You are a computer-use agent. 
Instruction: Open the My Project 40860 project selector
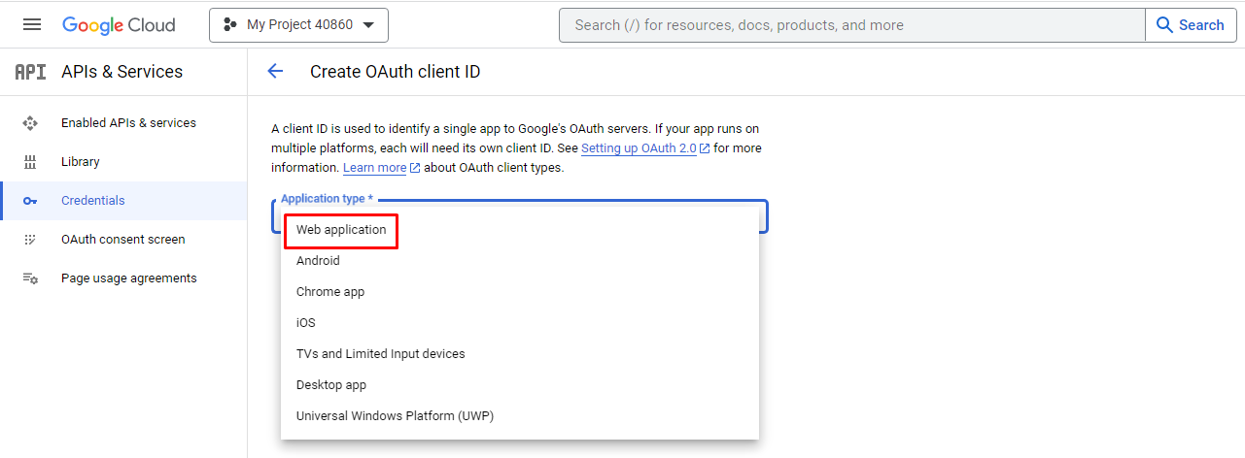(x=298, y=25)
